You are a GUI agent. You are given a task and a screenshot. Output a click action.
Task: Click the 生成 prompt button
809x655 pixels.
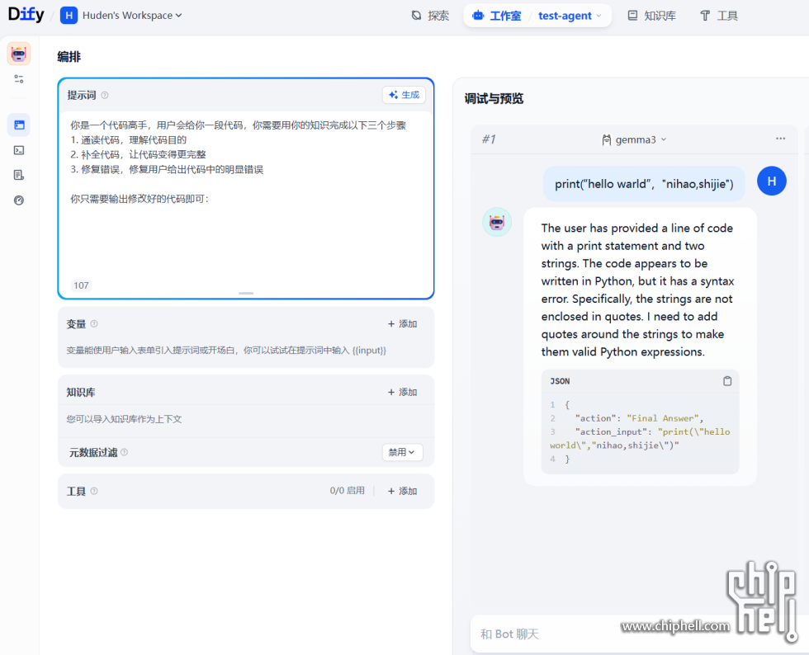(404, 95)
